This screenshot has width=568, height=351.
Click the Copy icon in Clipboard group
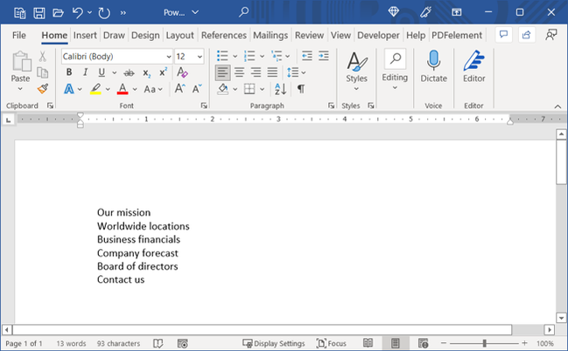click(43, 72)
